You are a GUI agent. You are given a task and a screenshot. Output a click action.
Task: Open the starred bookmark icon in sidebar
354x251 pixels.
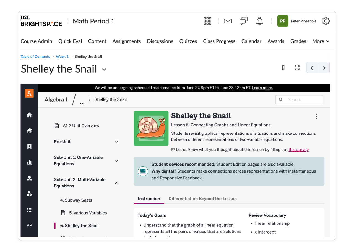(x=29, y=147)
